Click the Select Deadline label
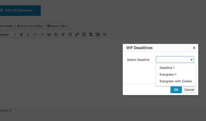Viewport: 206px width, 121px height. point(138,60)
